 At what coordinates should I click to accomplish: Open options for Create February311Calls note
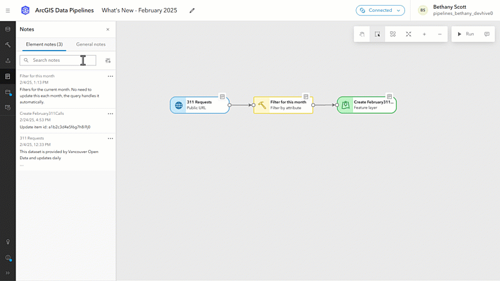coord(111,114)
